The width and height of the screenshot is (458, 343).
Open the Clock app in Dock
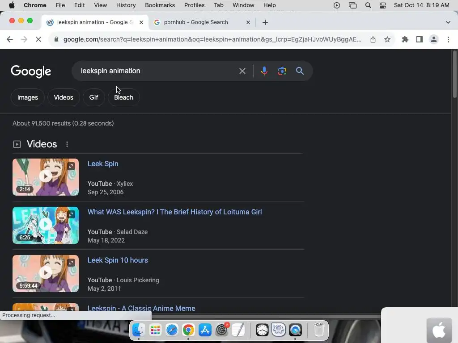coord(262,330)
